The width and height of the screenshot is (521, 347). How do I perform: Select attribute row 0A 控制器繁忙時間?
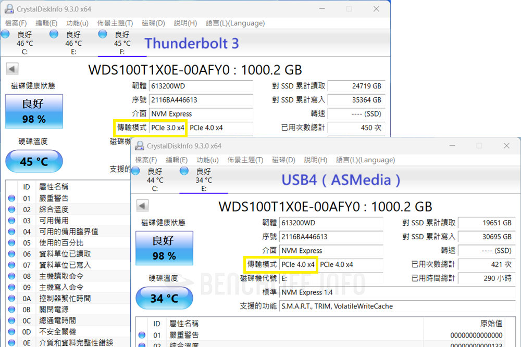[x=65, y=298]
